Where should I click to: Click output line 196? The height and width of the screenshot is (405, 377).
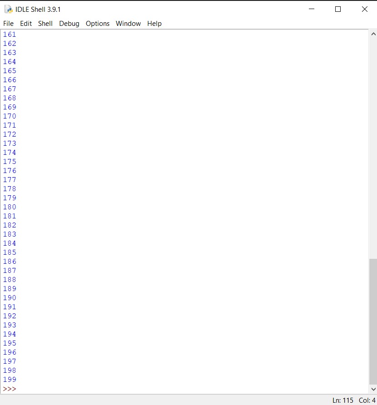point(10,352)
